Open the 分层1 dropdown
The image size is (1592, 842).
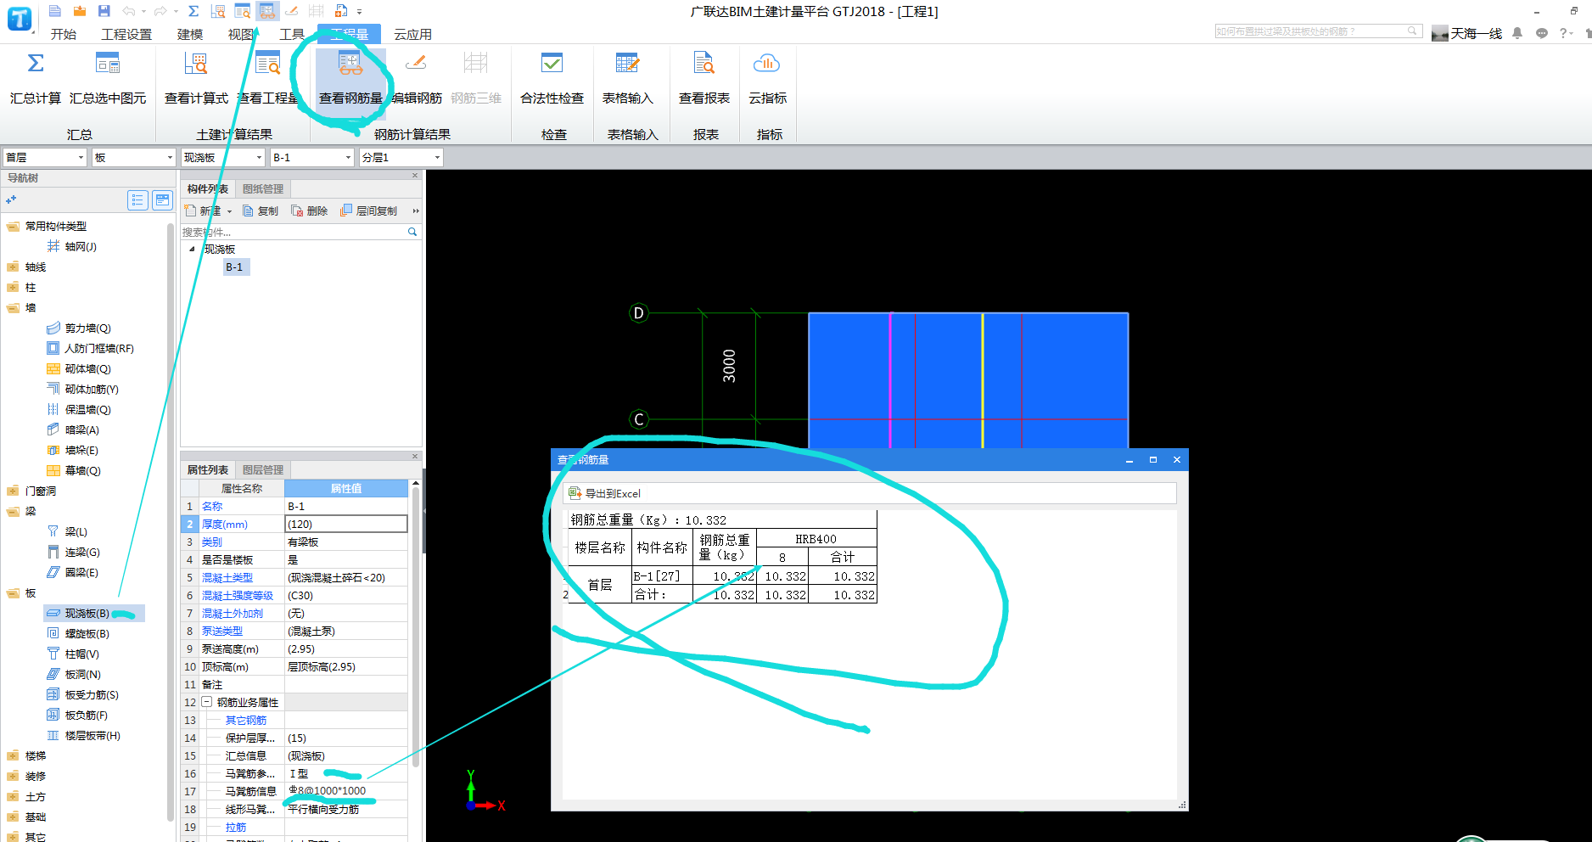(401, 157)
